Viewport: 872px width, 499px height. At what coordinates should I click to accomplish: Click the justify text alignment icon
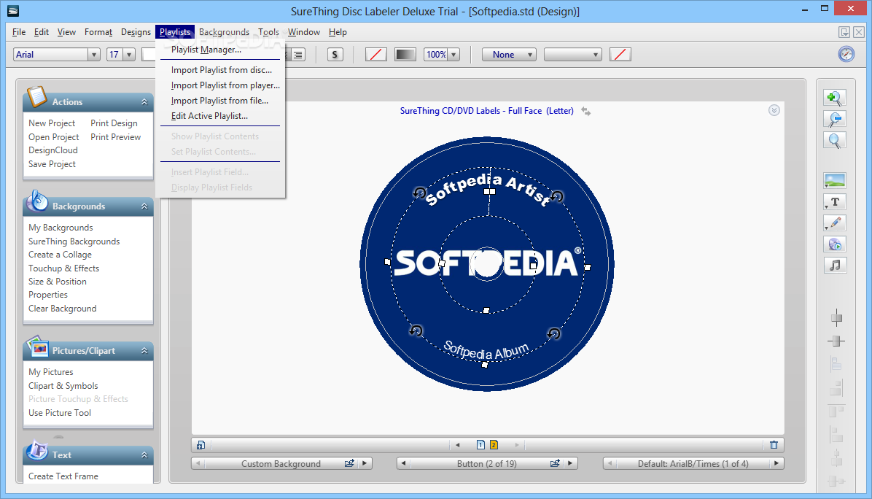pos(299,55)
